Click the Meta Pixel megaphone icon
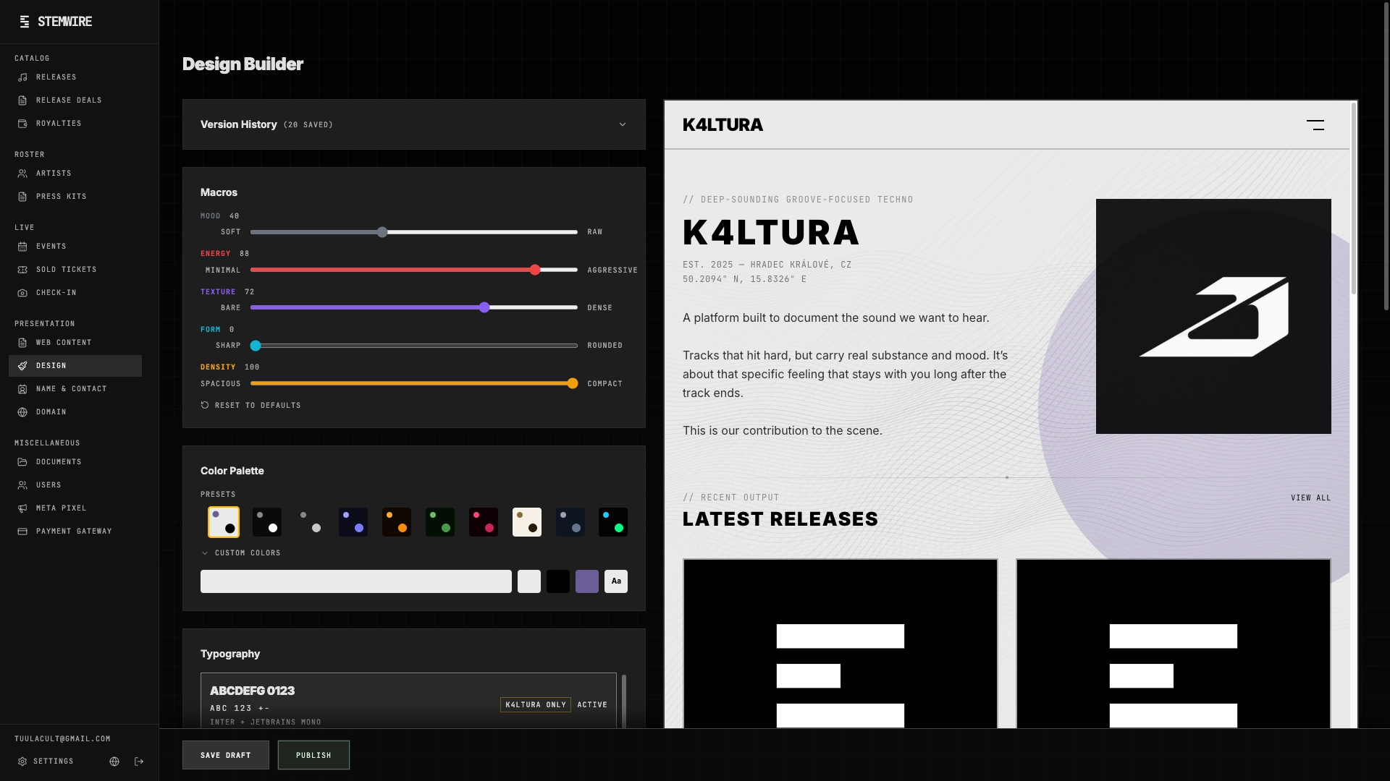The width and height of the screenshot is (1390, 781). (x=22, y=508)
